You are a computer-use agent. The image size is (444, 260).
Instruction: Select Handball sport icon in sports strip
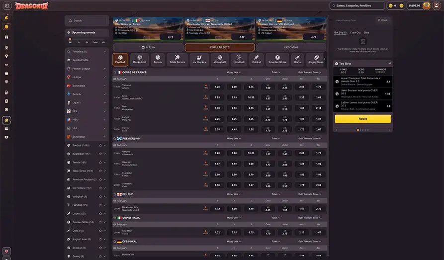click(239, 60)
